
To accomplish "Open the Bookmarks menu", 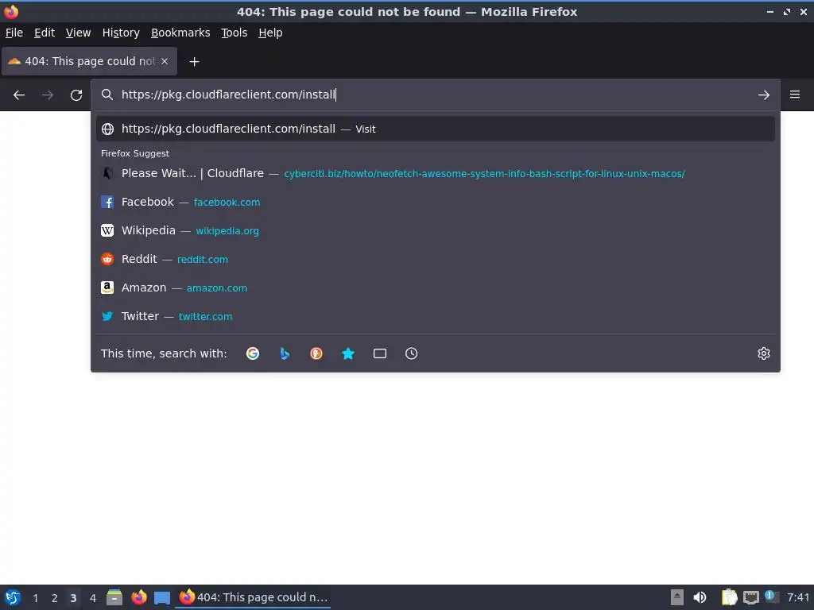I will 180,33.
